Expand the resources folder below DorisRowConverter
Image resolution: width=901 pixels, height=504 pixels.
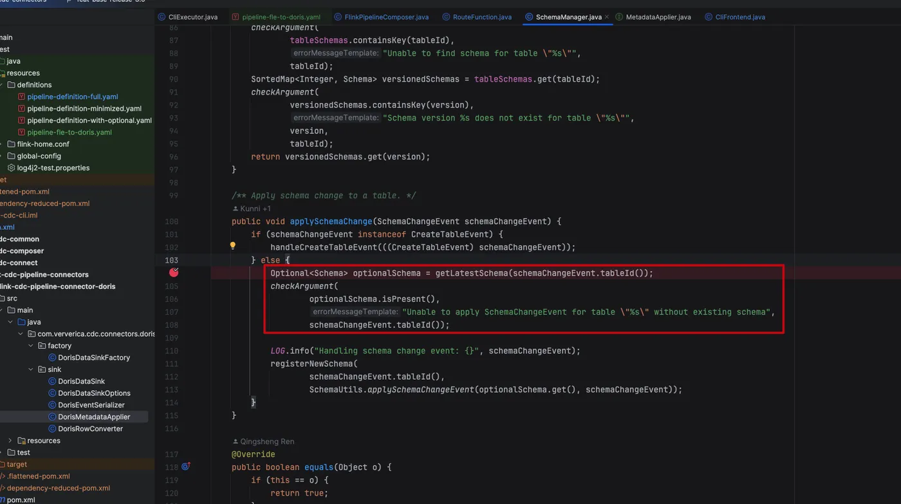point(10,440)
